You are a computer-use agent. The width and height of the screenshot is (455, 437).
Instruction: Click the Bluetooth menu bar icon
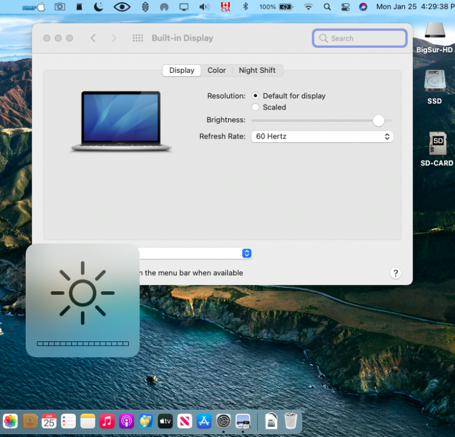[x=246, y=6]
